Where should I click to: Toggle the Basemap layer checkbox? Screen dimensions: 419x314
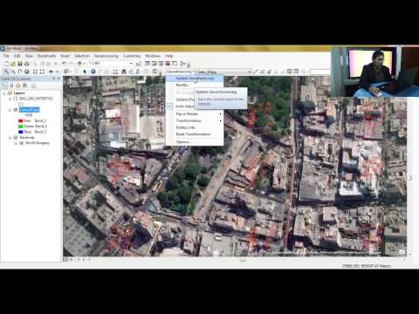16,138
